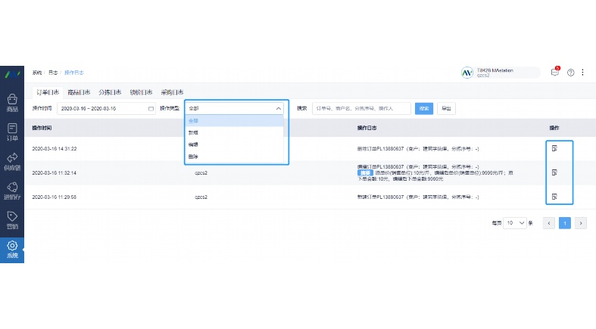Viewport: 596px width, 329px height.
Task: Go to next page arrow
Action: coord(581,223)
